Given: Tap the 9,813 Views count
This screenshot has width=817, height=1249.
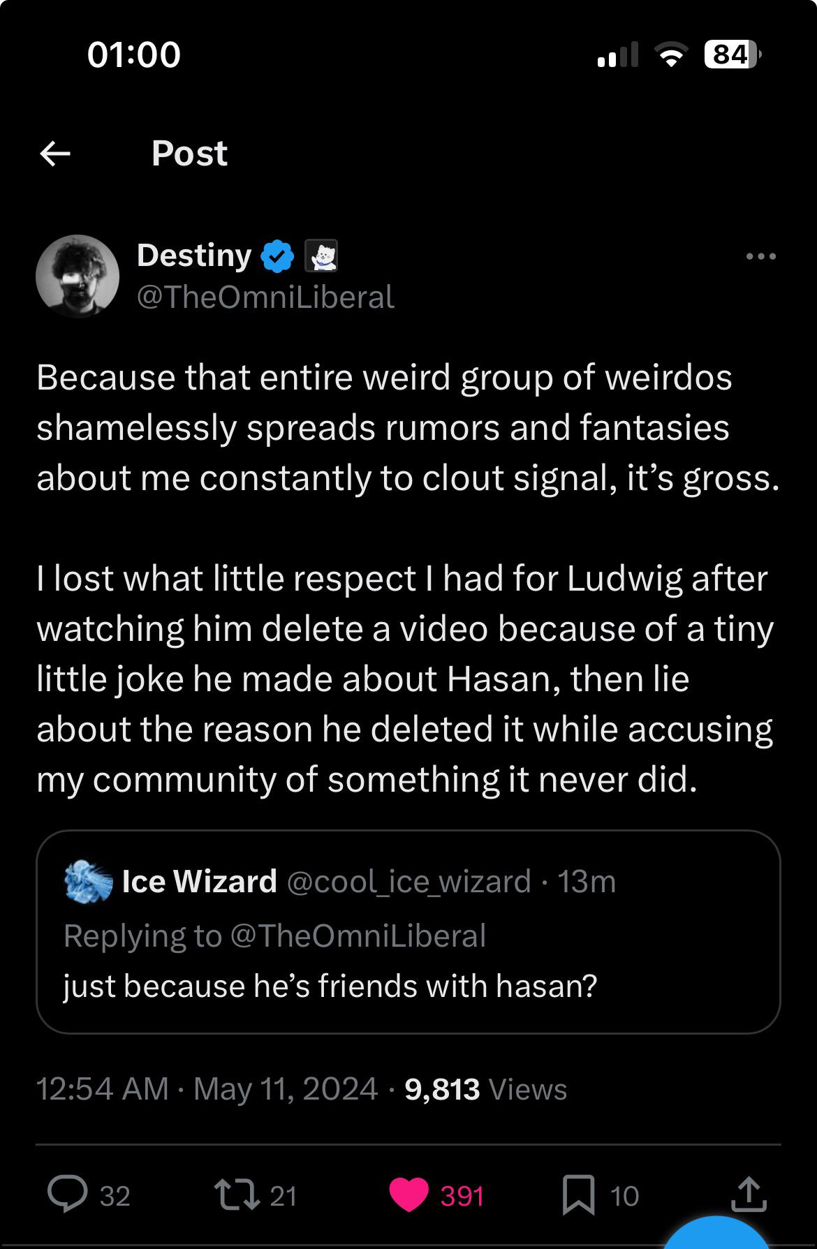Looking at the screenshot, I should point(485,1089).
